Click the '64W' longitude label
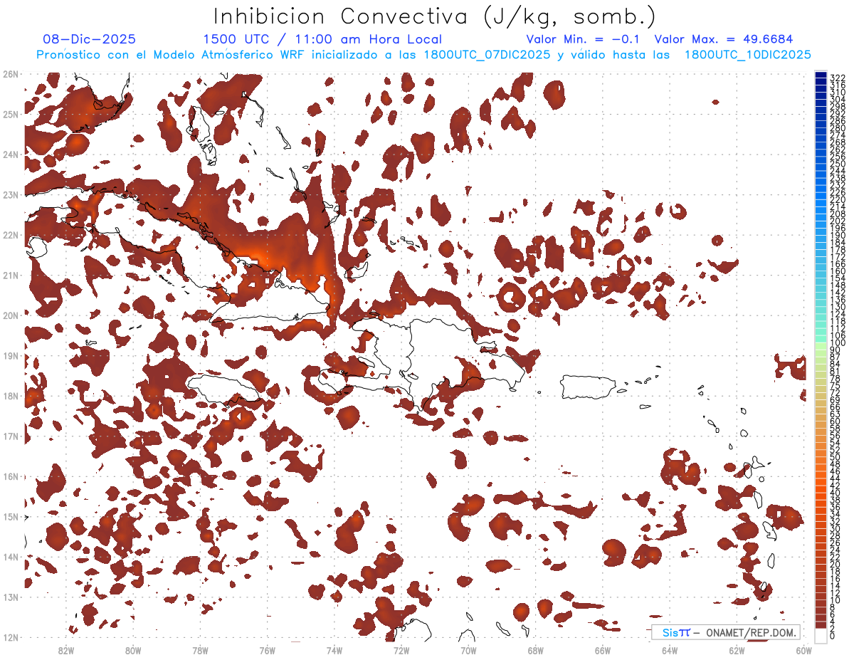The height and width of the screenshot is (660, 854). [670, 650]
